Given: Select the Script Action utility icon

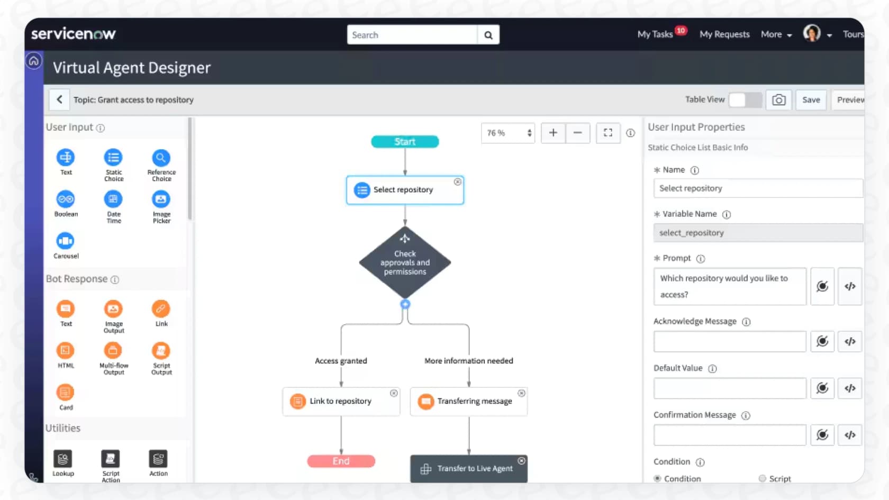Looking at the screenshot, I should click(111, 459).
